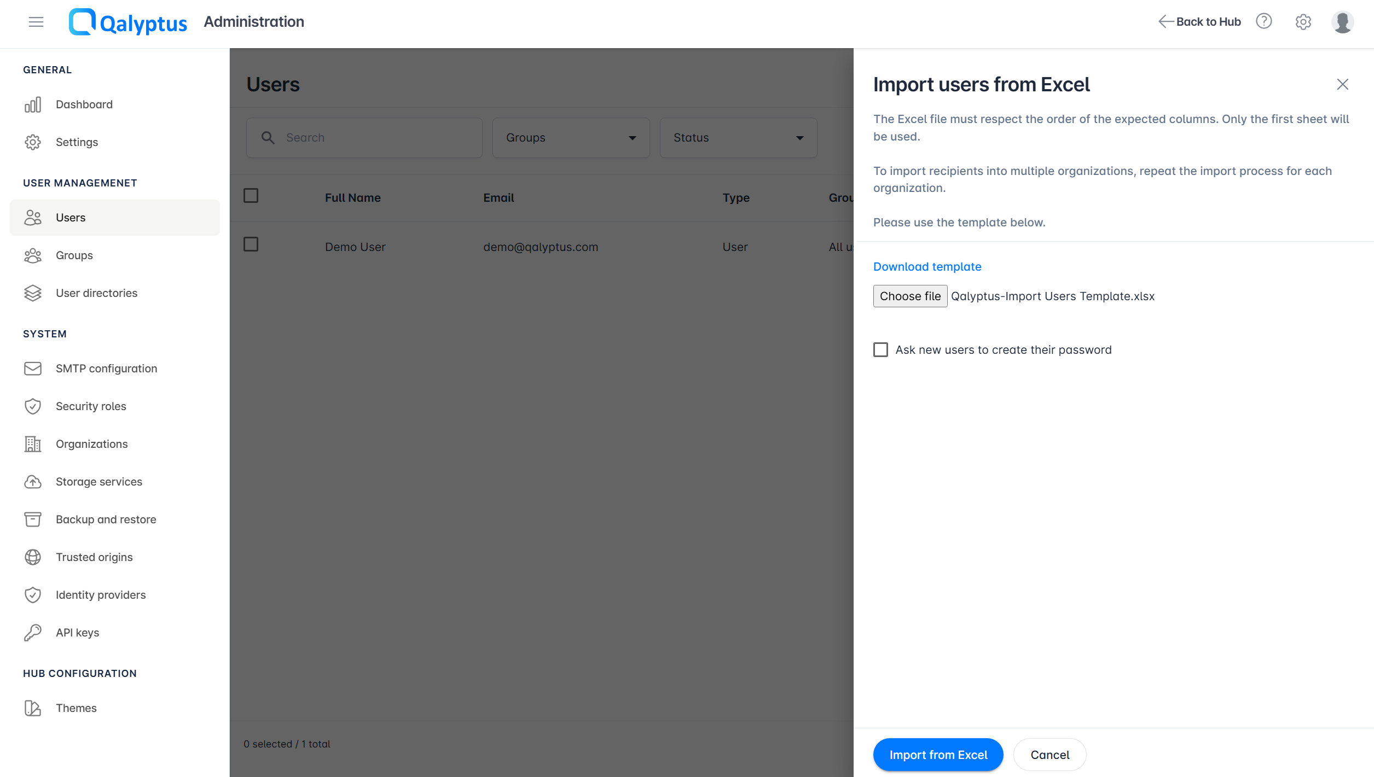The image size is (1374, 777).
Task: Open Themes under Hub Configuration
Action: click(76, 708)
